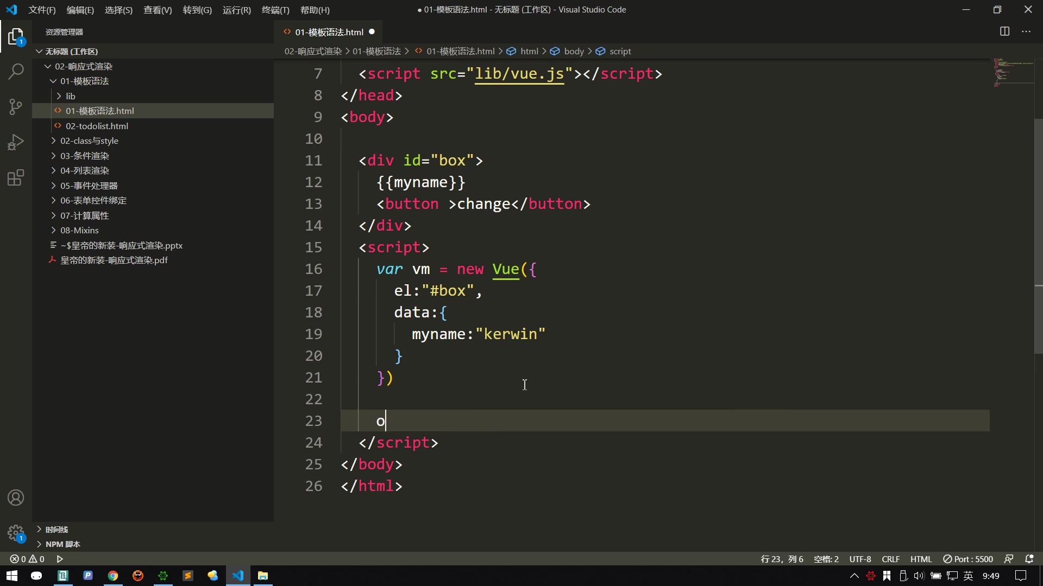Open 皇帝的新装-响应式渲染.pdf file
The height and width of the screenshot is (586, 1043).
153,260
